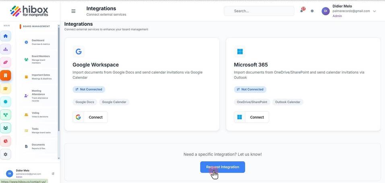Open Dashboard in Board Management menu
Image resolution: width=385 pixels, height=183 pixels.
pyautogui.click(x=37, y=42)
